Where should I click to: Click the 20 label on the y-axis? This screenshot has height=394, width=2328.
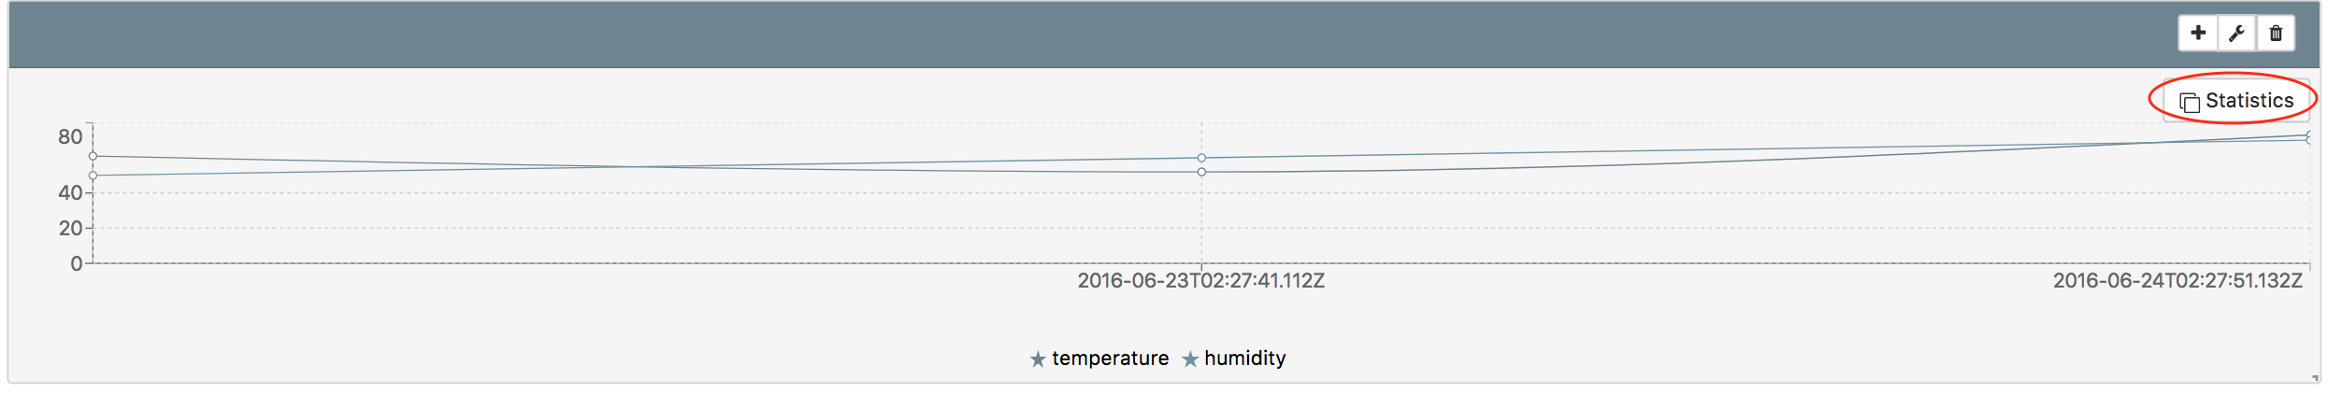tap(70, 229)
